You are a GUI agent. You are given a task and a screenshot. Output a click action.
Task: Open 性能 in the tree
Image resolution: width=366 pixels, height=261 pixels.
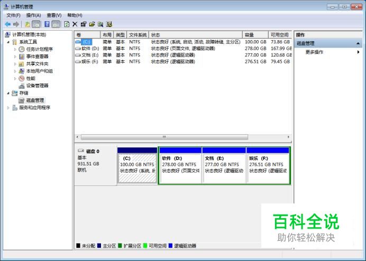point(31,78)
